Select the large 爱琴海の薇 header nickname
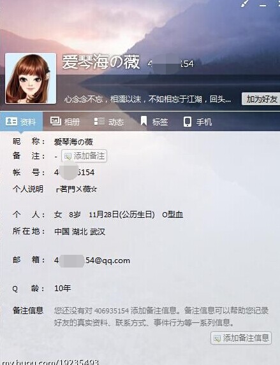 [101, 62]
